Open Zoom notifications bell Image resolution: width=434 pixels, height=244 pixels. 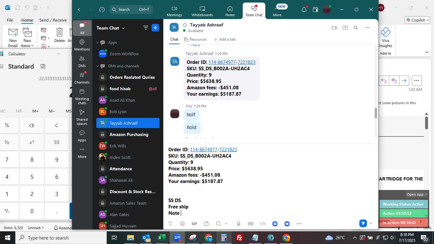tap(304, 10)
